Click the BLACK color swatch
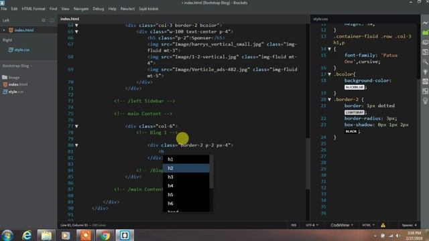 [x=351, y=131]
